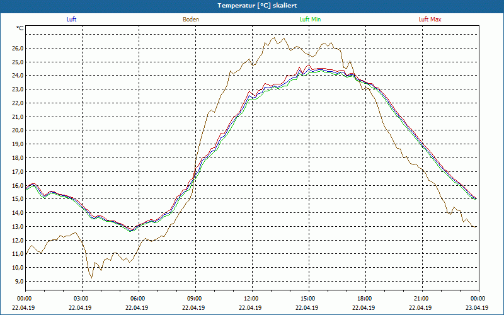Click the blue Luft legend label

pos(71,20)
